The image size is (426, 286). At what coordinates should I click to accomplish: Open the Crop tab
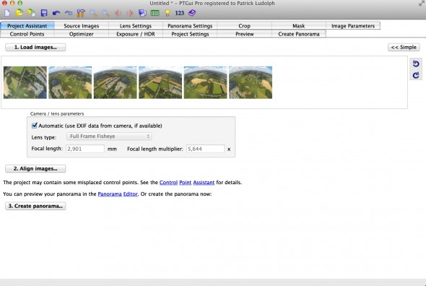(244, 26)
